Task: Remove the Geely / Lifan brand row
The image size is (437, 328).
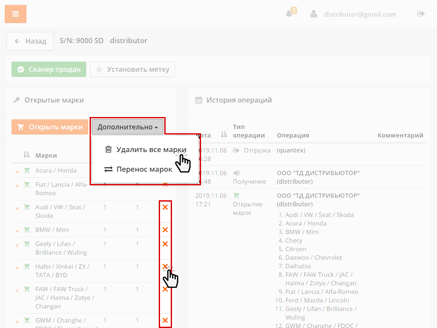Action: [165, 244]
